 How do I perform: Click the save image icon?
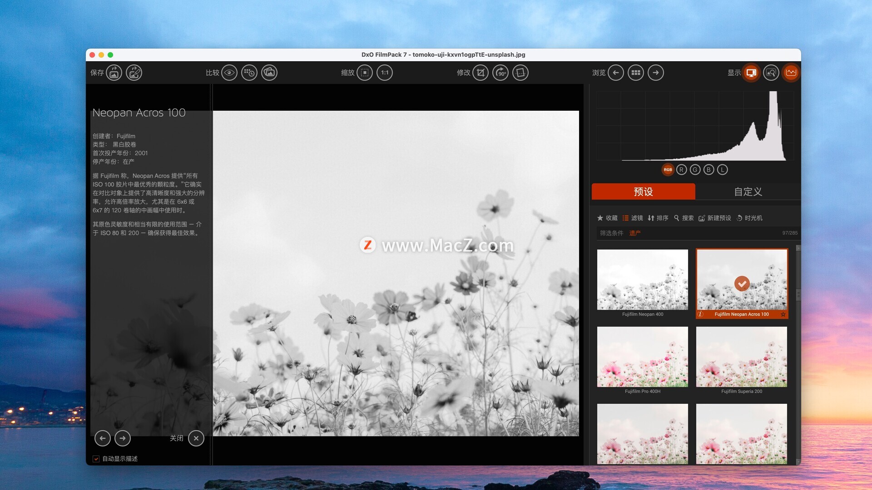pyautogui.click(x=114, y=73)
